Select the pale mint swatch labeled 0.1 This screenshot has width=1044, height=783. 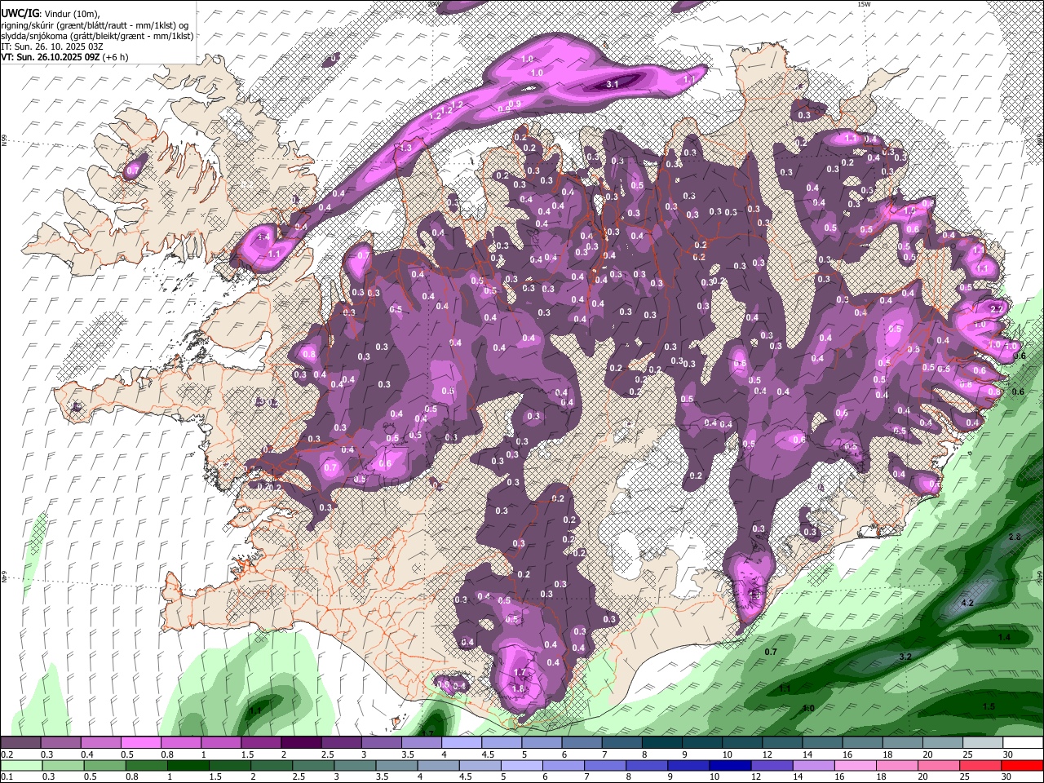pos(20,765)
